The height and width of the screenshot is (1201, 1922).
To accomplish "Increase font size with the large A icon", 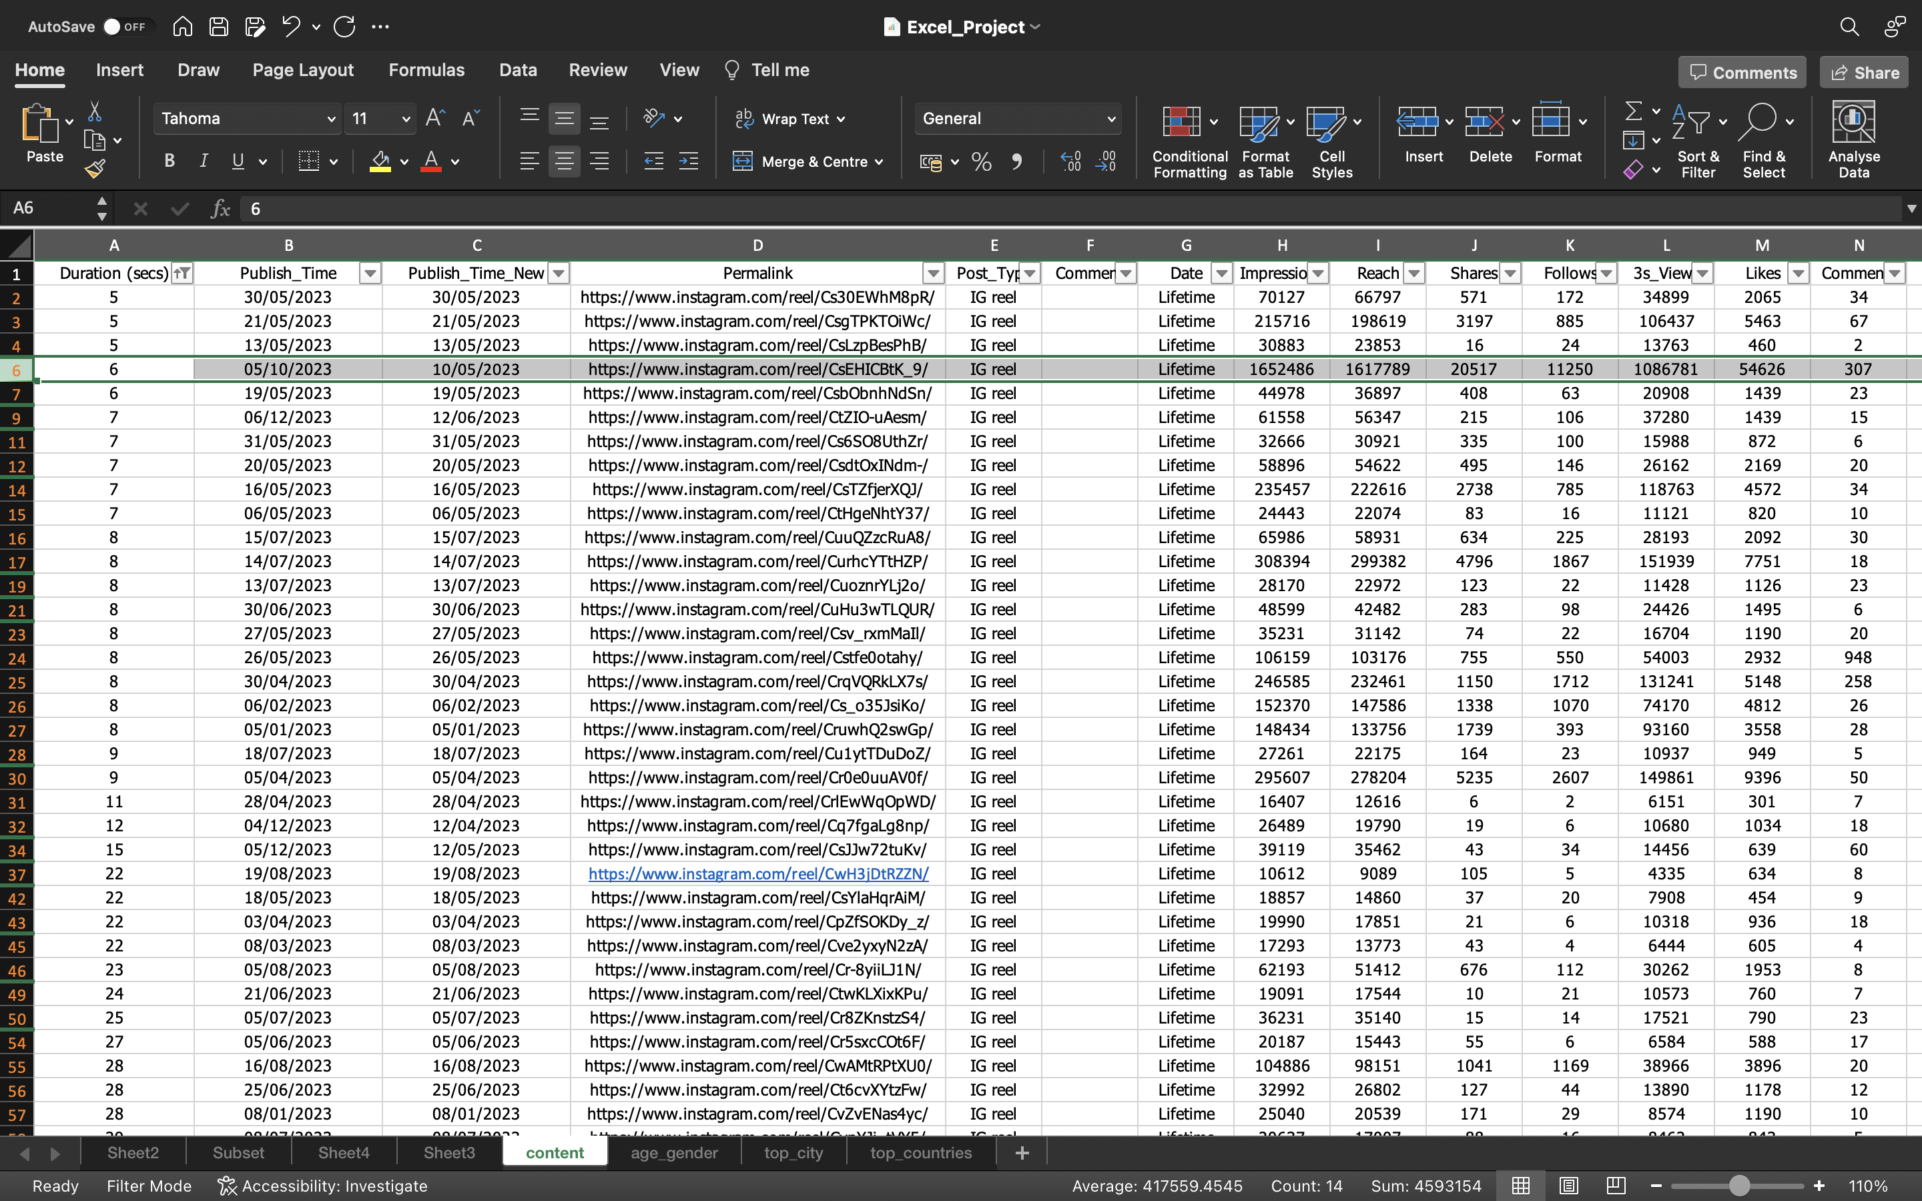I will pos(435,118).
